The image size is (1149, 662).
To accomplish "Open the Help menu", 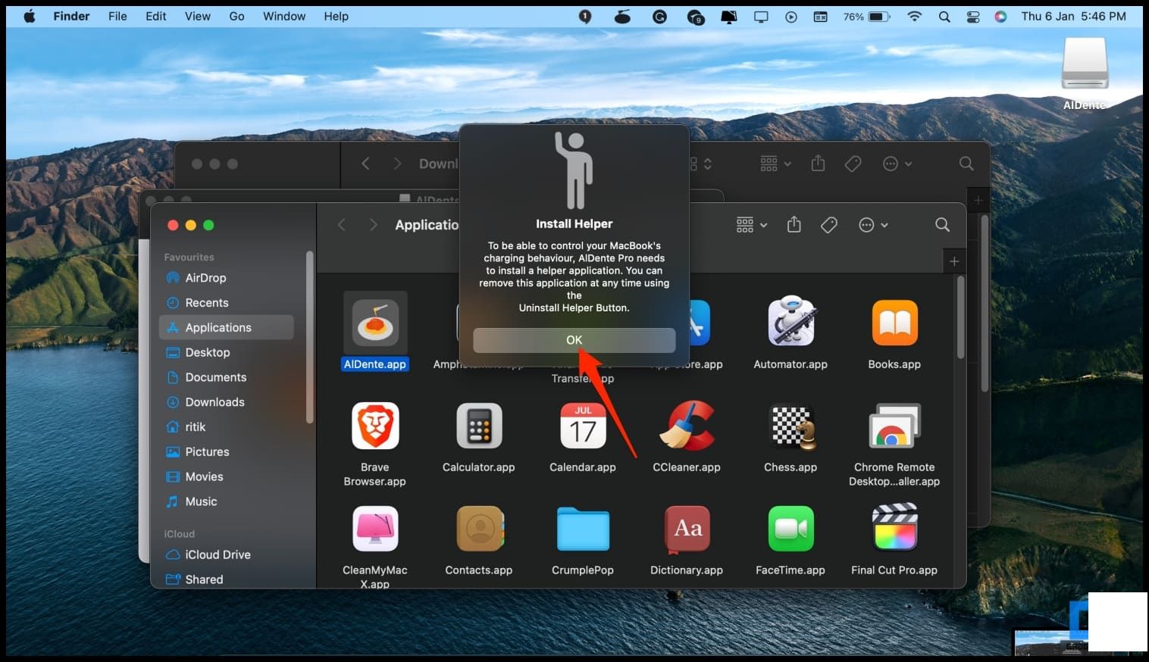I will pos(336,16).
